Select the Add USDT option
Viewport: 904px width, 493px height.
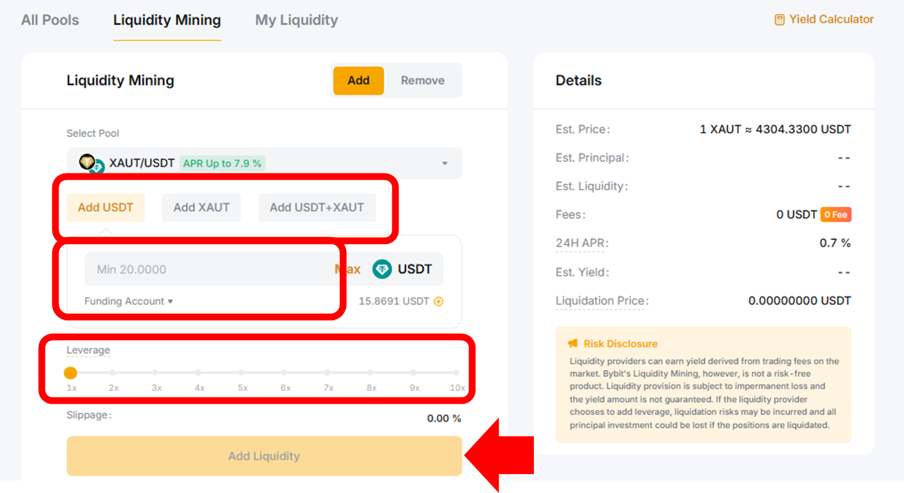(106, 208)
